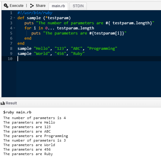
Task: Click the string "Hello" on line 8
Action: click(x=42, y=48)
